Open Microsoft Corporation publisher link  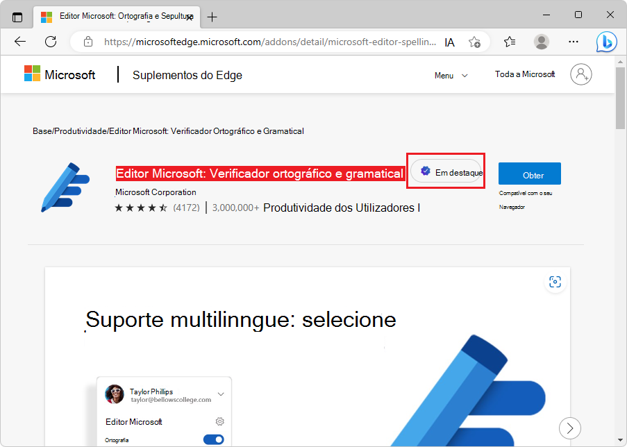(156, 192)
